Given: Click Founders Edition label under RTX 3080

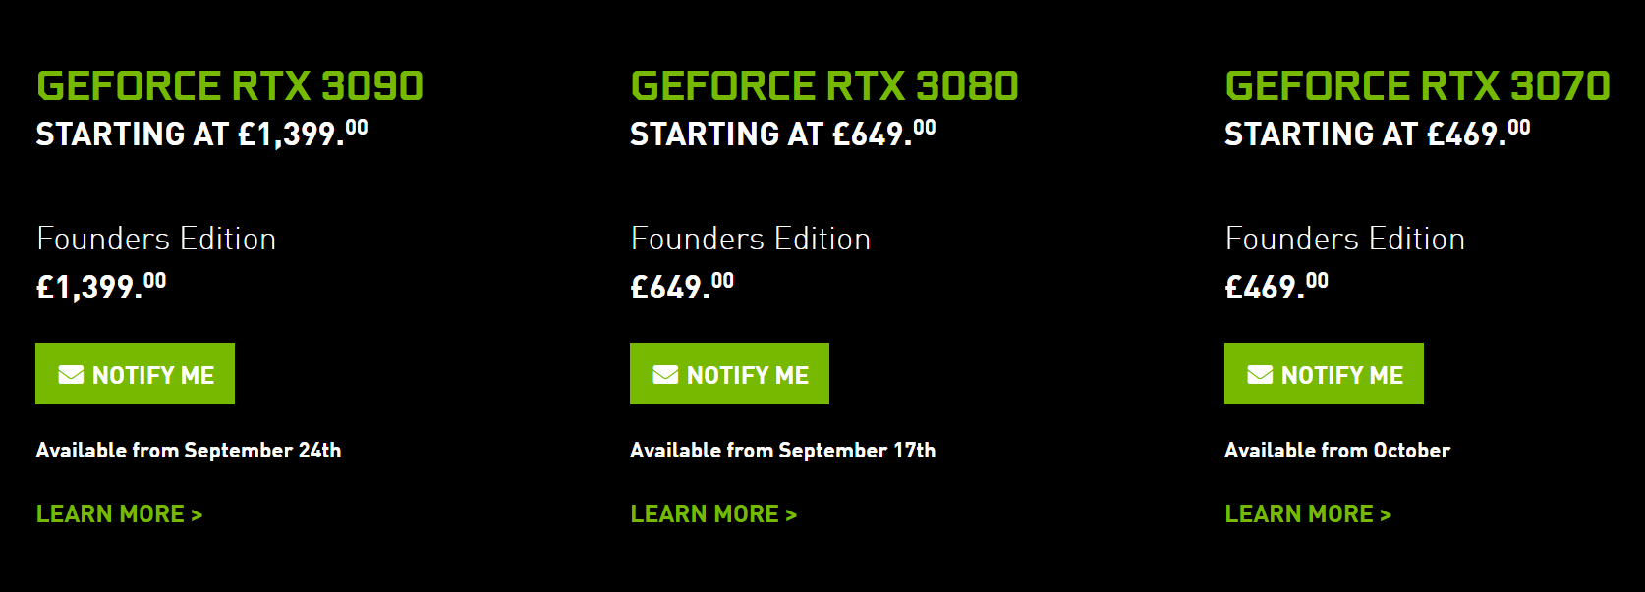Looking at the screenshot, I should [x=751, y=239].
